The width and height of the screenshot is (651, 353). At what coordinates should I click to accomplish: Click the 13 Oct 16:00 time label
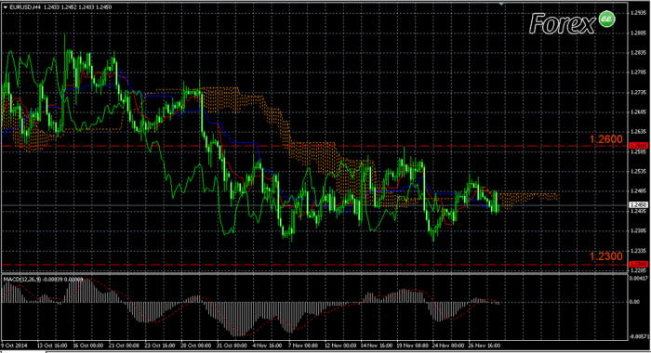pos(52,346)
